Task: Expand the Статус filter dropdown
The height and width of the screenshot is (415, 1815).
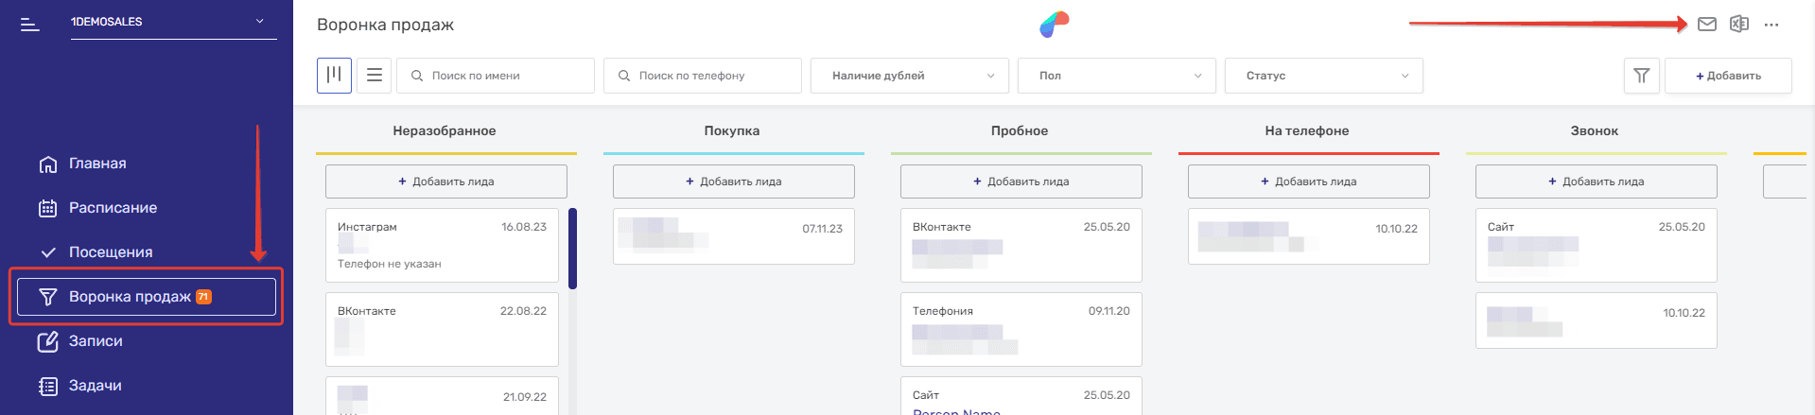Action: click(x=1323, y=76)
